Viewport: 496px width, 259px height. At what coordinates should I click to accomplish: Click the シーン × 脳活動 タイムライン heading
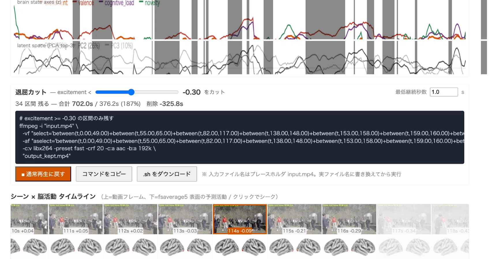(53, 197)
